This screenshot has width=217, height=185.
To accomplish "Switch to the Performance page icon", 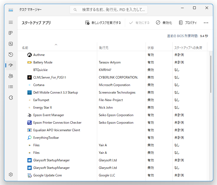I will coord(11,44).
